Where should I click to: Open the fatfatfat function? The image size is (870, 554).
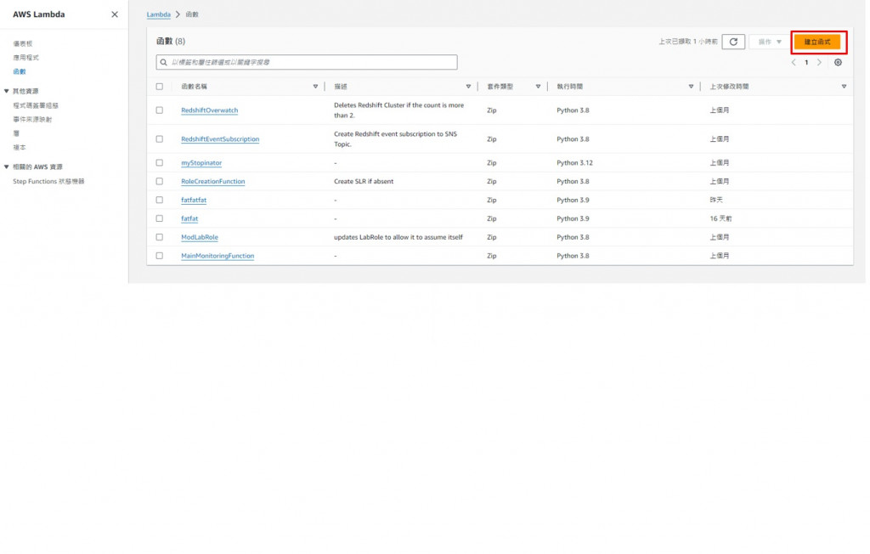pyautogui.click(x=194, y=200)
